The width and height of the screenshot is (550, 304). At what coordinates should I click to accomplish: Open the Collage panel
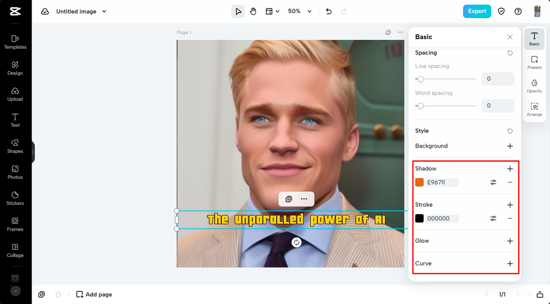point(15,250)
